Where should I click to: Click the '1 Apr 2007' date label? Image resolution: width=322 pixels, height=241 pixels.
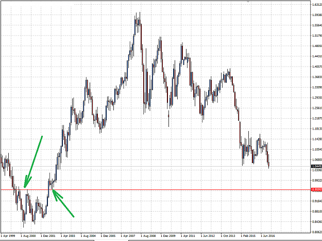128,236
